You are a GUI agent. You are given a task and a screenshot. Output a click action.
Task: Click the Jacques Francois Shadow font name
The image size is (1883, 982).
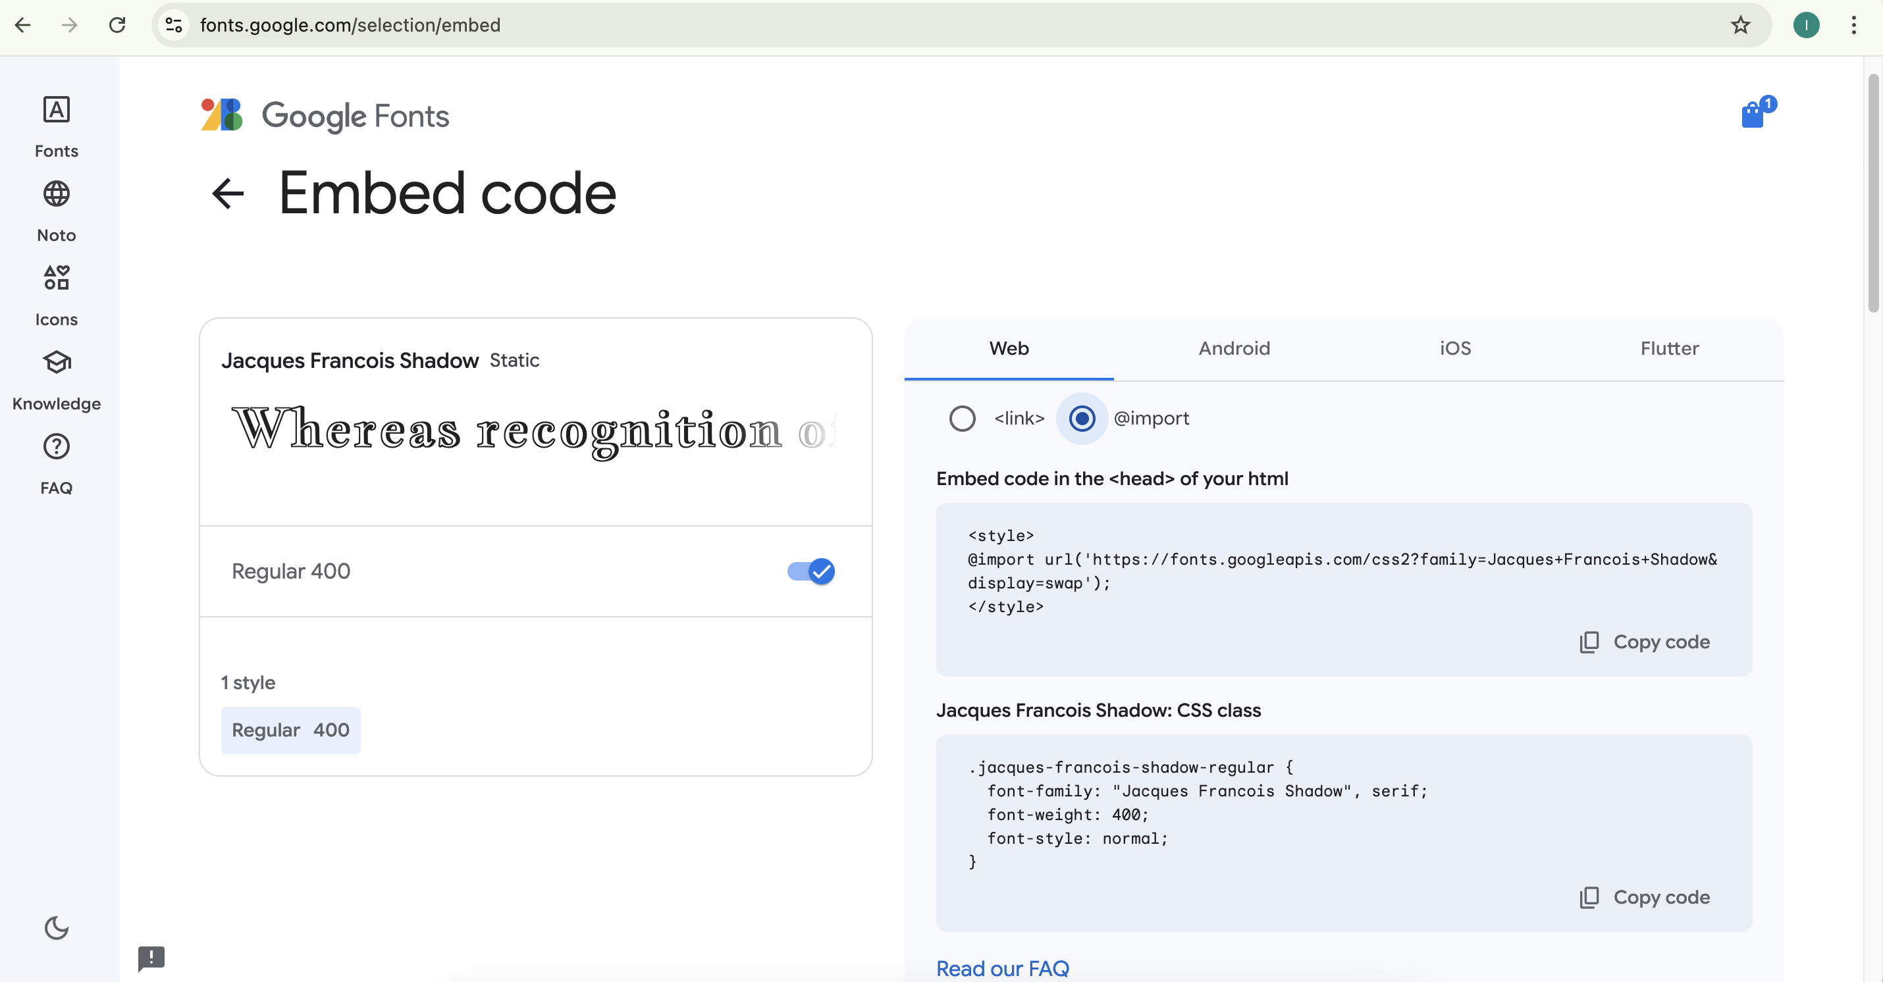tap(350, 360)
